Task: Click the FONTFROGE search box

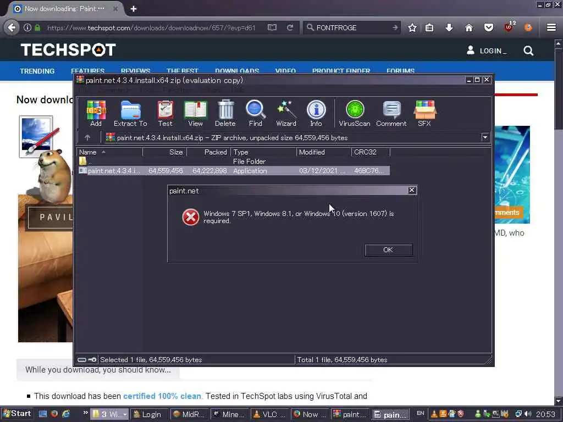Action: point(352,27)
